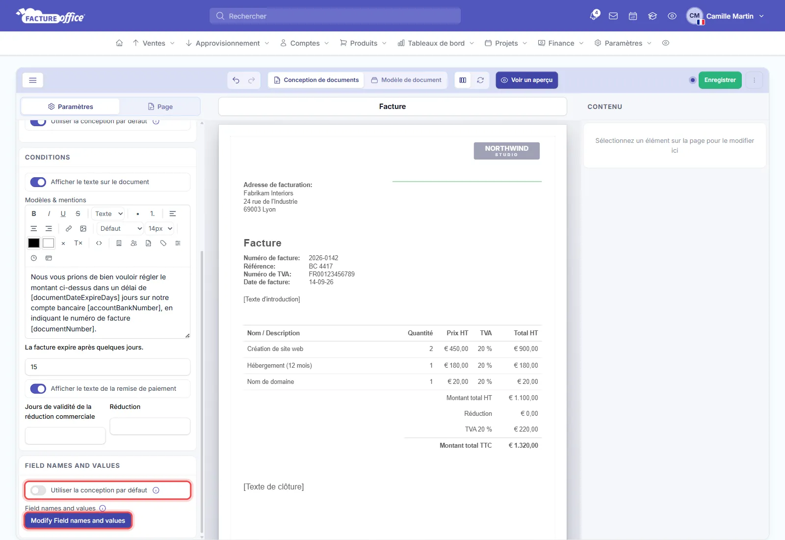Insert an image into the text

83,228
